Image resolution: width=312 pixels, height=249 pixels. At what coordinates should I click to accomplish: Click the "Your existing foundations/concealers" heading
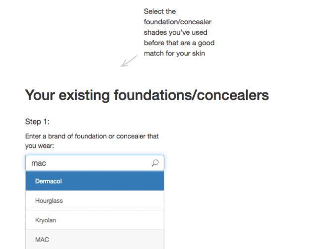[x=147, y=95]
